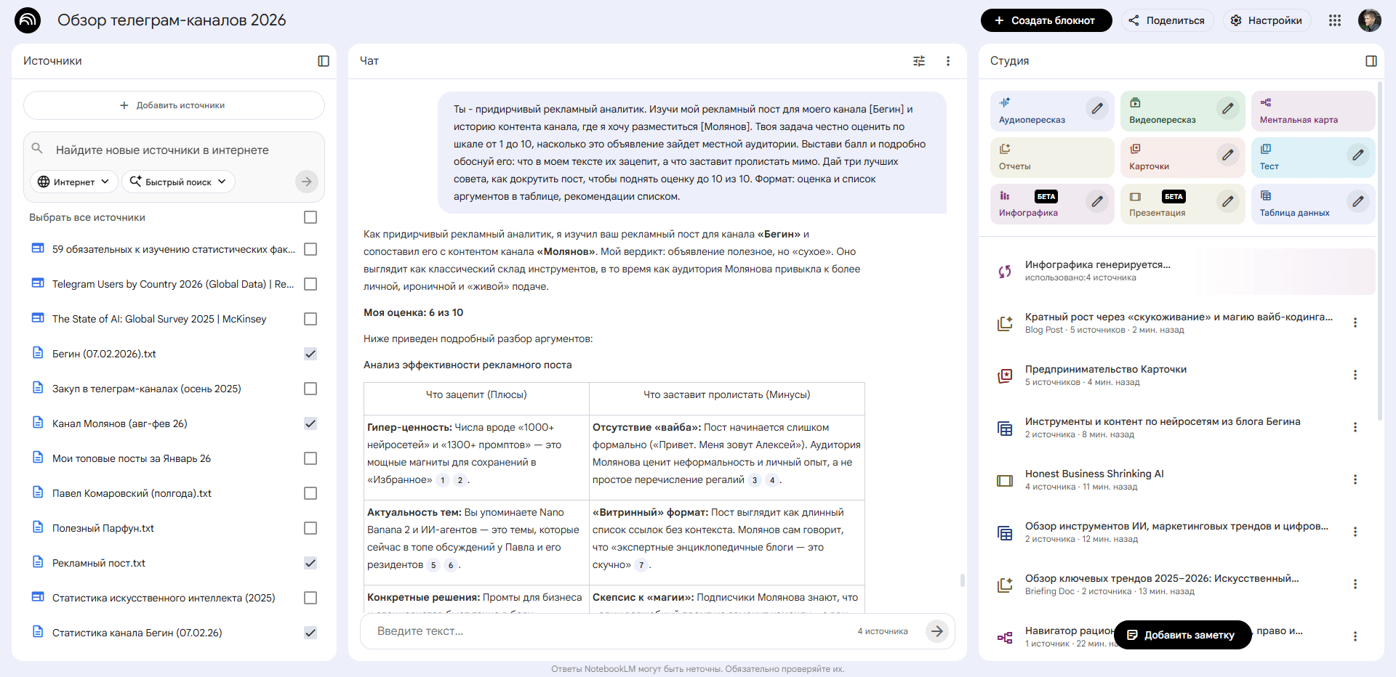Open the chat three-dot options menu
This screenshot has height=677, width=1396.
(947, 61)
